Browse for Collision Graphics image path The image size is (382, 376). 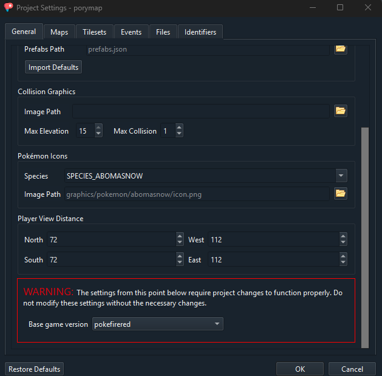coord(341,111)
